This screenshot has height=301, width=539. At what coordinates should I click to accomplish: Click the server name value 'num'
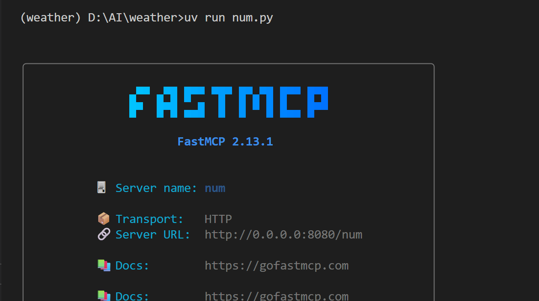[215, 188]
